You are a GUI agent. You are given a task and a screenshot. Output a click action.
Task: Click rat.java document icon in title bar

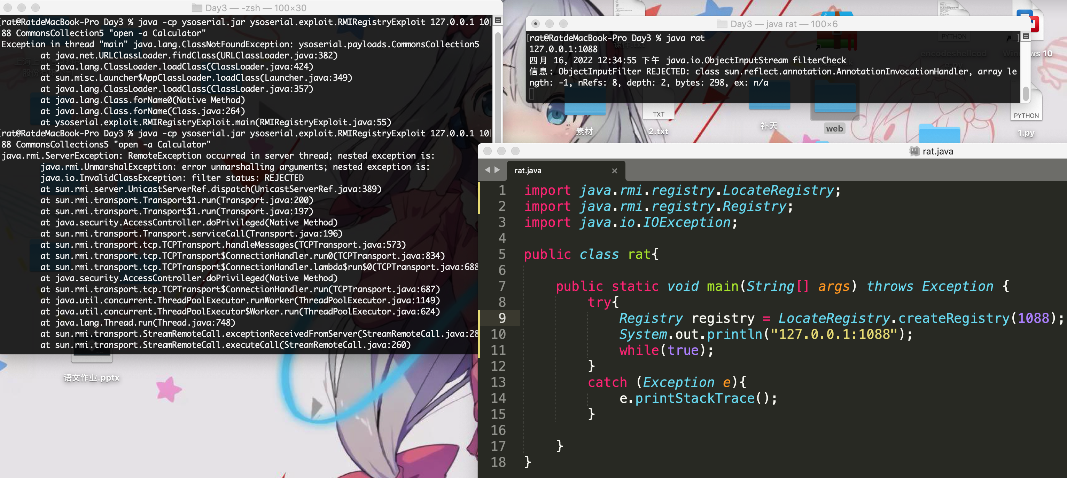[x=914, y=151]
